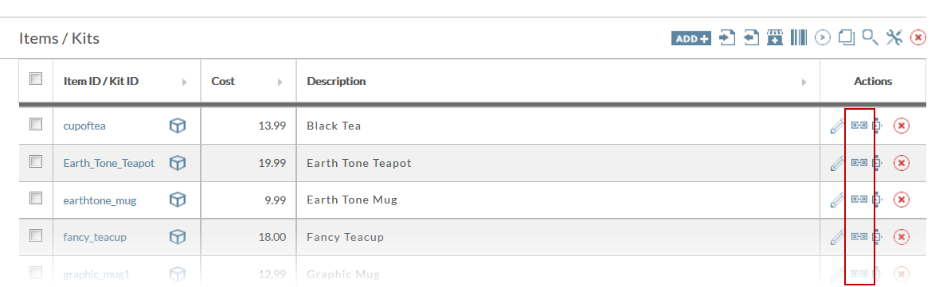Expand the Item ID / Kit ID column arrow
The height and width of the screenshot is (287, 943).
point(185,82)
